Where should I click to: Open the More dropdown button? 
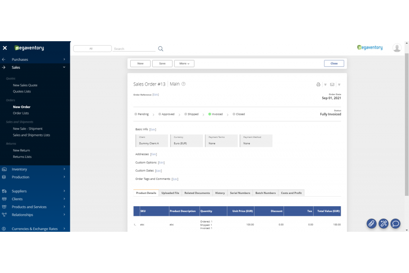tap(184, 64)
